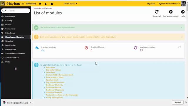Open the Preferences menu
Screen dimensions: 188x106
pos(11,49)
